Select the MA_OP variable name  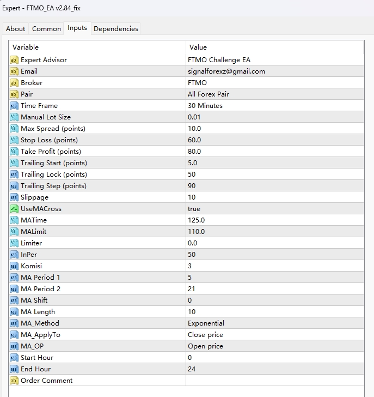[32, 346]
